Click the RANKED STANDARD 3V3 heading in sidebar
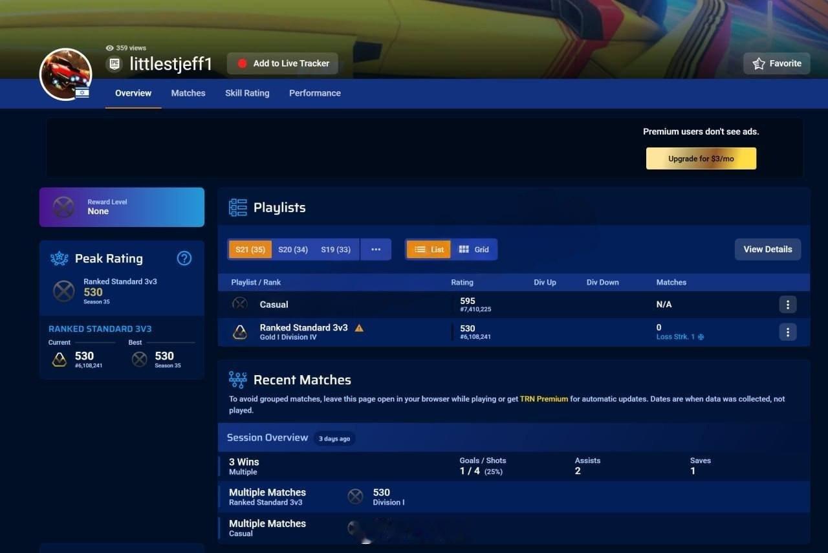The width and height of the screenshot is (828, 553). (x=100, y=329)
